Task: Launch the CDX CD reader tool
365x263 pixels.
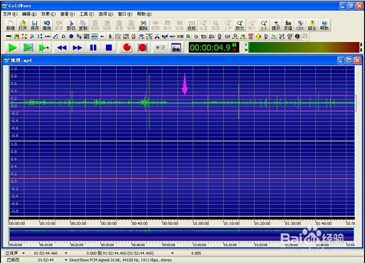Action: (x=300, y=25)
